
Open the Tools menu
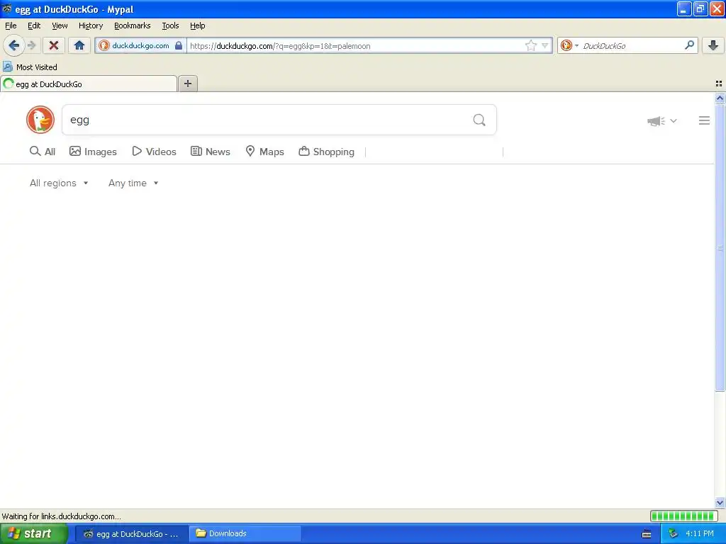click(x=170, y=25)
